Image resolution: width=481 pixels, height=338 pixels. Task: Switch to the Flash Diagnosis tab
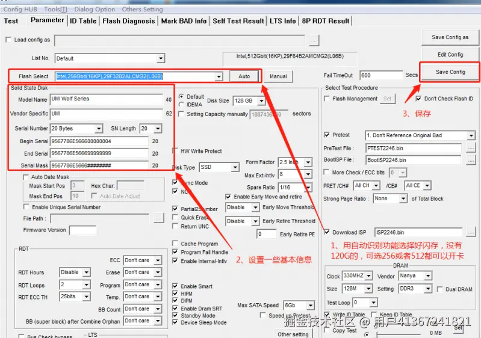[x=129, y=21]
